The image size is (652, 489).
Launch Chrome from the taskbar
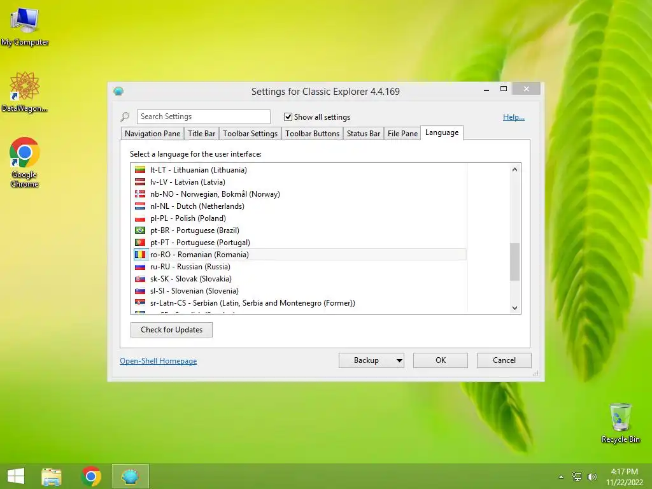pos(91,476)
